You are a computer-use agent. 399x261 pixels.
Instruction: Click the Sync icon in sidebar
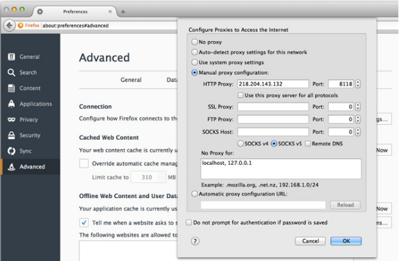pyautogui.click(x=12, y=151)
